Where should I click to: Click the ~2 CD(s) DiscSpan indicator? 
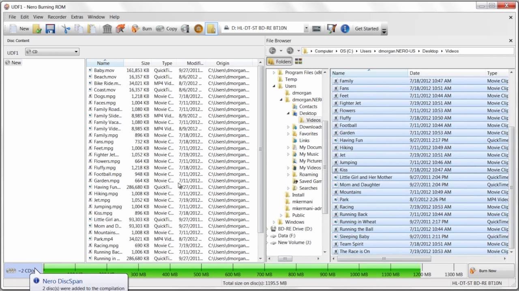pyautogui.click(x=22, y=270)
